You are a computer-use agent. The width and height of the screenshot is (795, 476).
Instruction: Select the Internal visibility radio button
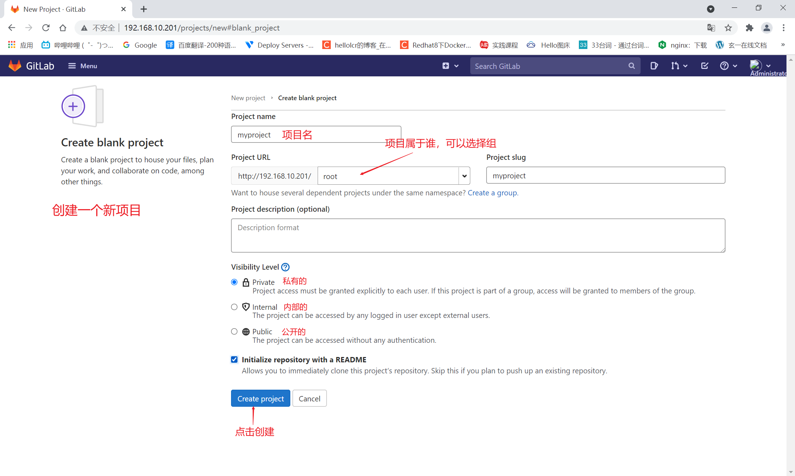pyautogui.click(x=234, y=307)
